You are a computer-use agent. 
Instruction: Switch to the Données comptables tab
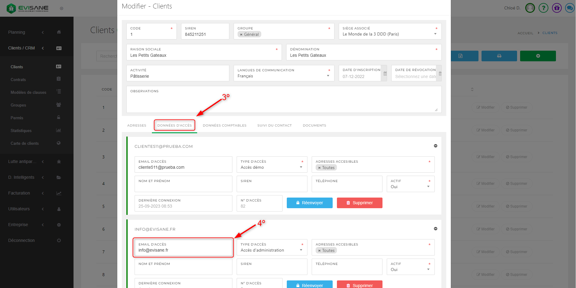[225, 125]
